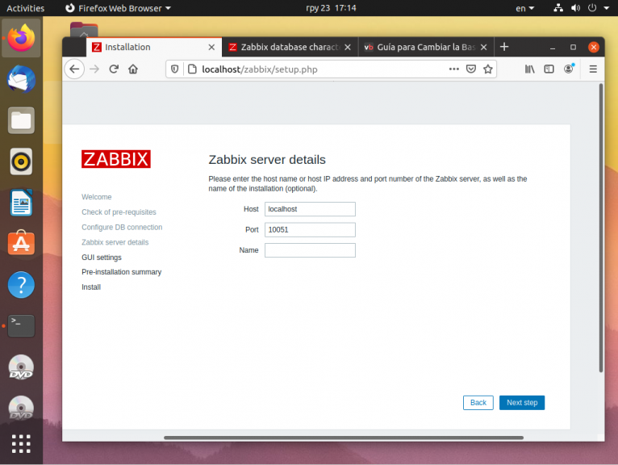This screenshot has width=618, height=465.
Task: Open the lower DVD disc icon
Action: coord(21,408)
